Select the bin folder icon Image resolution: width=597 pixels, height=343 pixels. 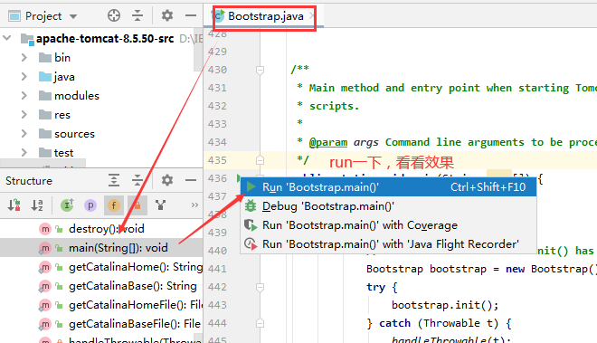[x=45, y=58]
